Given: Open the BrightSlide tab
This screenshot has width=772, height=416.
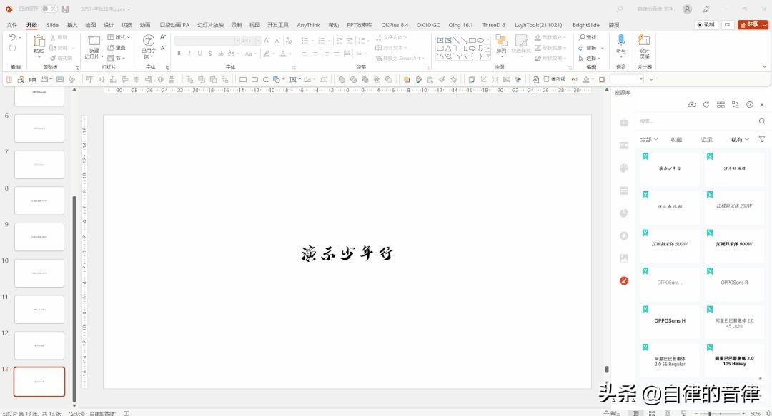Looking at the screenshot, I should click(x=586, y=24).
